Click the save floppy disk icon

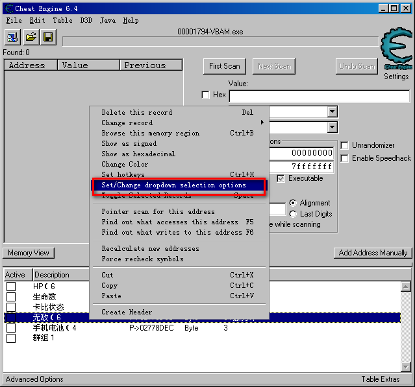[x=48, y=38]
